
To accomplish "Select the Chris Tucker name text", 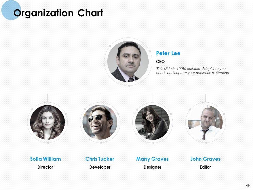I will pyautogui.click(x=100, y=159).
